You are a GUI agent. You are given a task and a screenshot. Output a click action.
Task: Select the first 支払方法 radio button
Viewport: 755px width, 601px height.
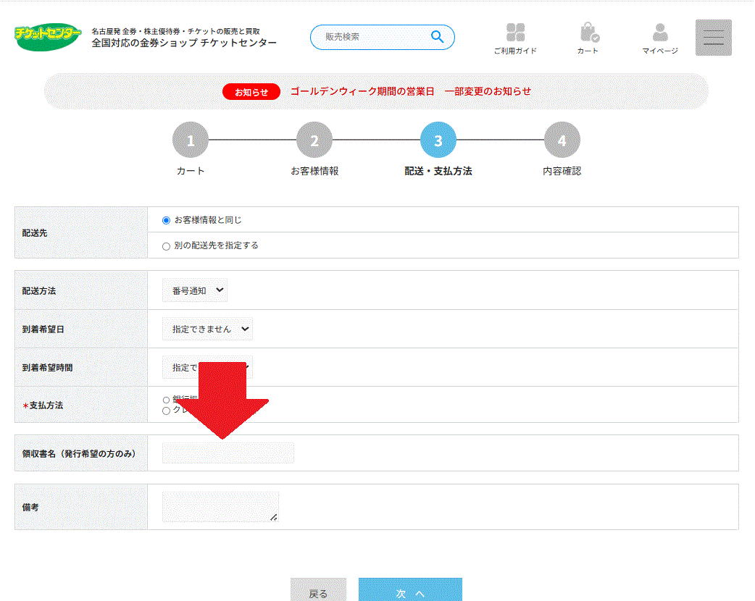click(x=166, y=400)
